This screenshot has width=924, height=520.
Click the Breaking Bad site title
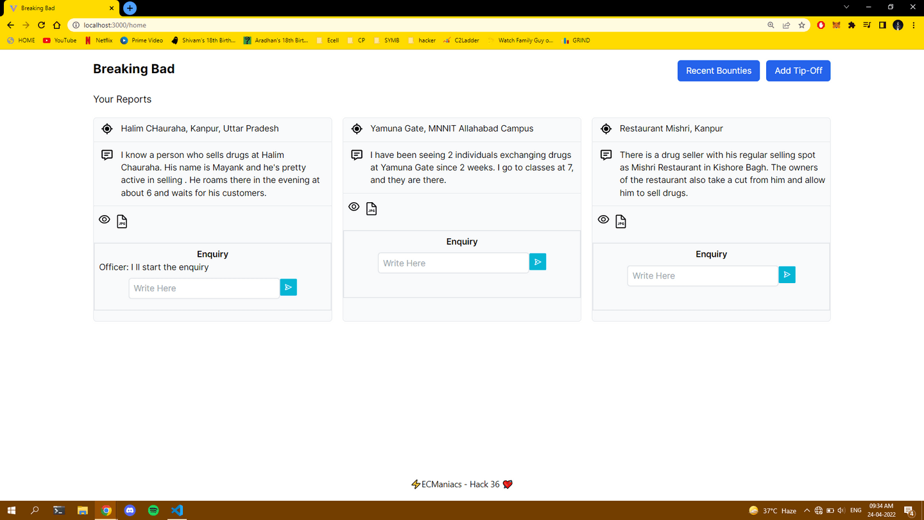tap(133, 69)
